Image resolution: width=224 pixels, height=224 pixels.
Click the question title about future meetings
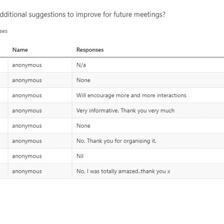point(82,15)
